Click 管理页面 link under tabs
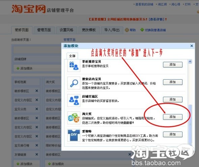 pos(69,40)
